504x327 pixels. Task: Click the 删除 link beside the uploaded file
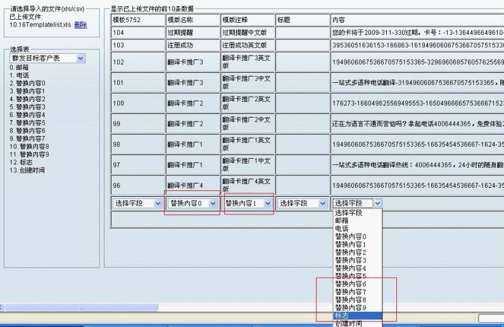pyautogui.click(x=80, y=24)
